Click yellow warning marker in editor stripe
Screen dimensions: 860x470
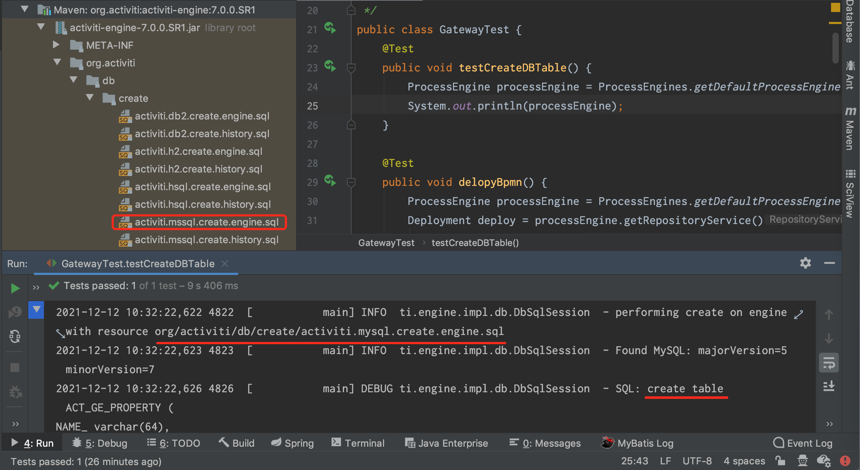click(835, 23)
